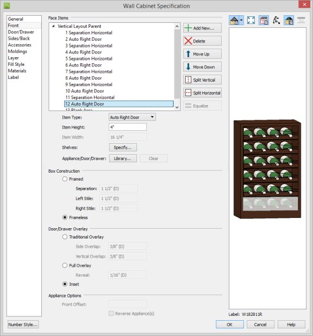Open the Sides/Back panel
Image resolution: width=313 pixels, height=336 pixels.
pos(19,38)
